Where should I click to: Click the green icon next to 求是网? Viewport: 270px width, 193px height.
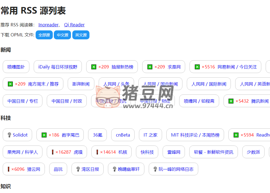click(x=150, y=67)
